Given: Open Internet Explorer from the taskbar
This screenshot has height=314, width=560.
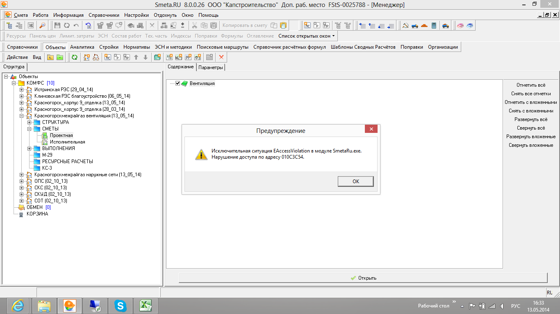Looking at the screenshot, I should pyautogui.click(x=18, y=305).
